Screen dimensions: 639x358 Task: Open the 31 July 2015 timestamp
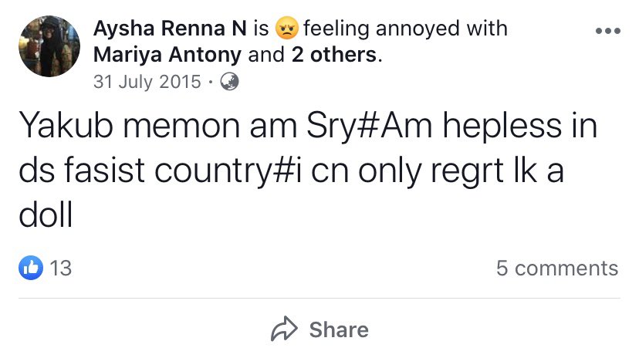[x=147, y=82]
